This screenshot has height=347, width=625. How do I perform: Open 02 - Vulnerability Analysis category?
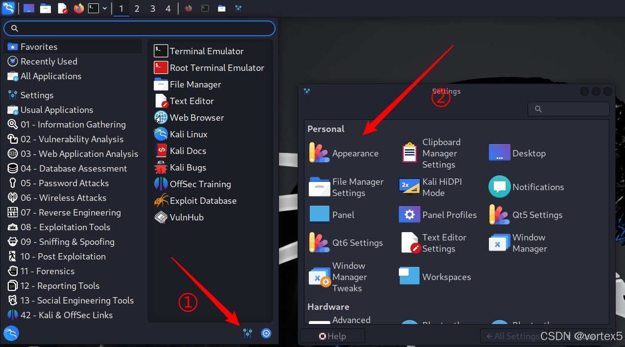(x=72, y=139)
